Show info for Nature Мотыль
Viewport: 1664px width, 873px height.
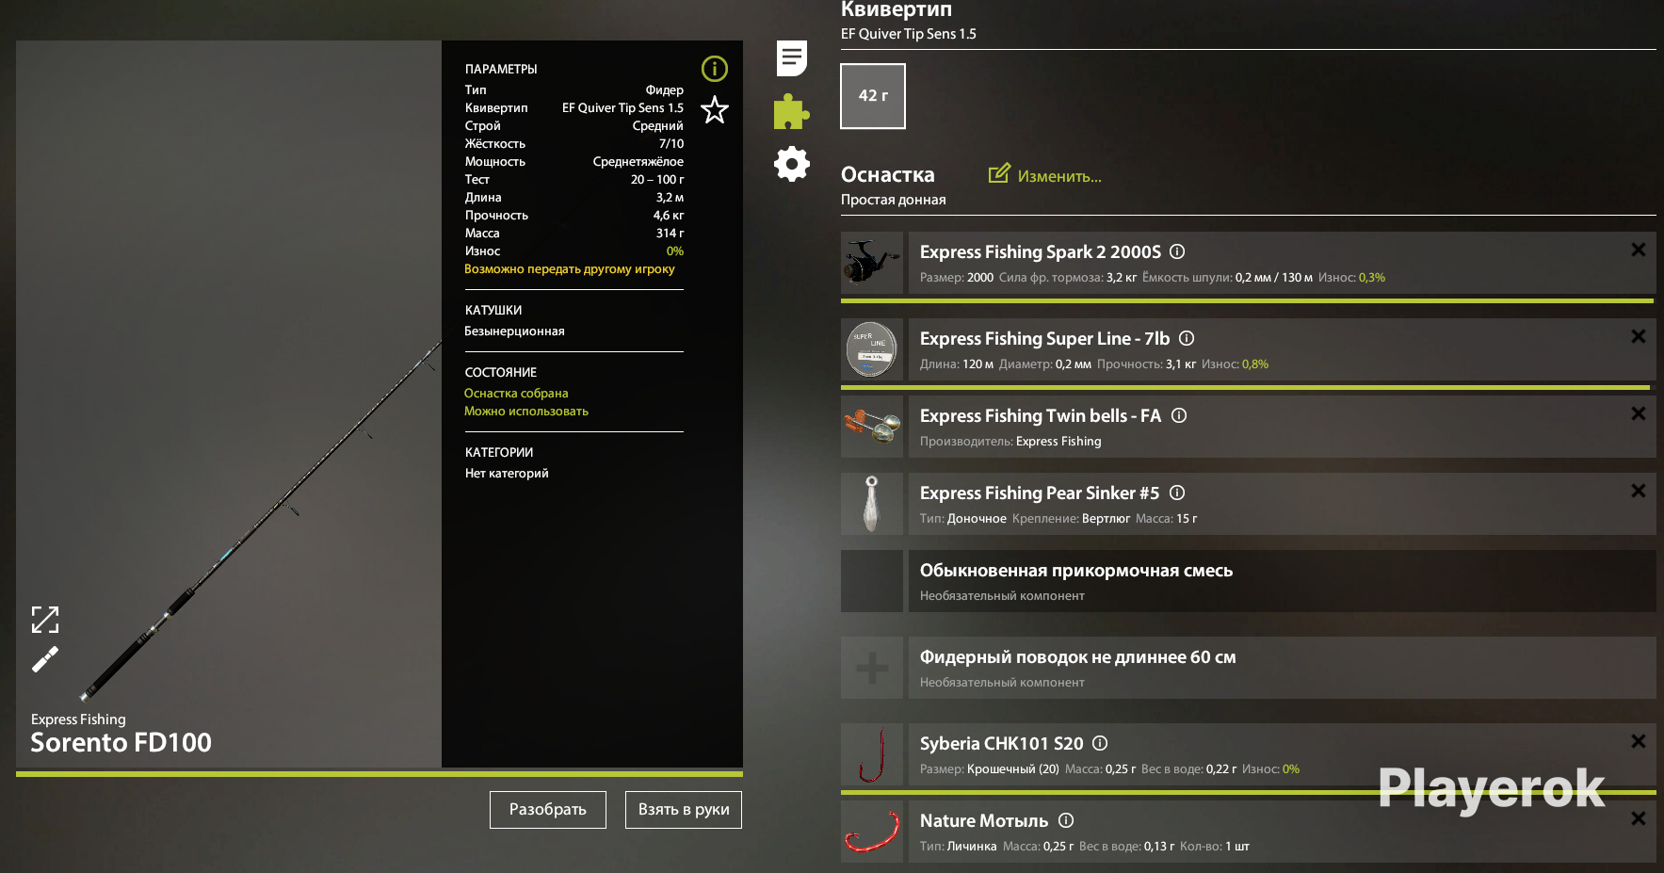click(x=1066, y=820)
